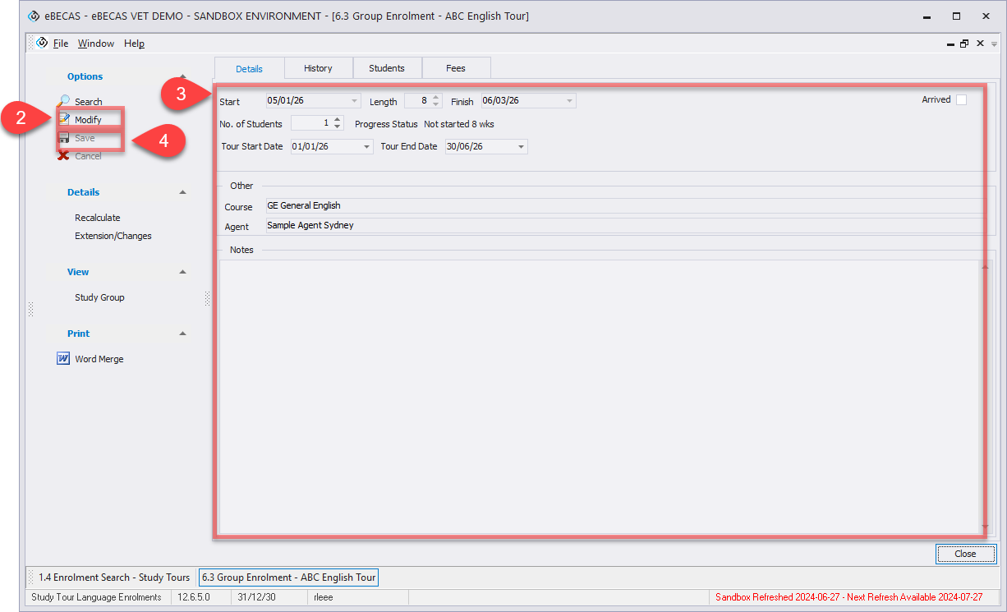Click the Modify pencil icon

pyautogui.click(x=64, y=120)
